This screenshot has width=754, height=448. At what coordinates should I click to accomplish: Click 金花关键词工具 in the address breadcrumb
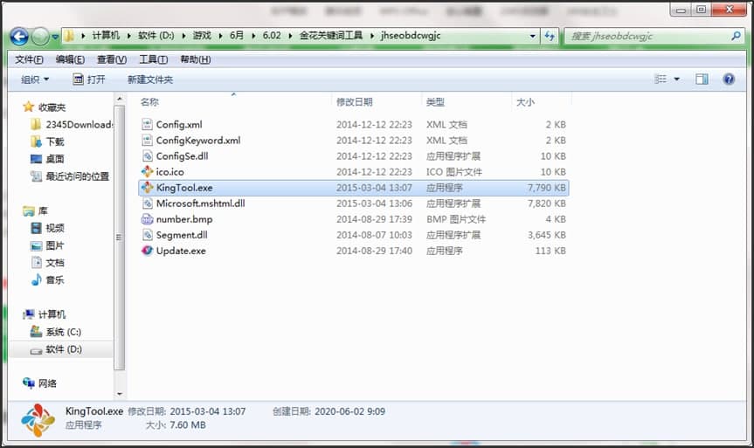tap(331, 36)
